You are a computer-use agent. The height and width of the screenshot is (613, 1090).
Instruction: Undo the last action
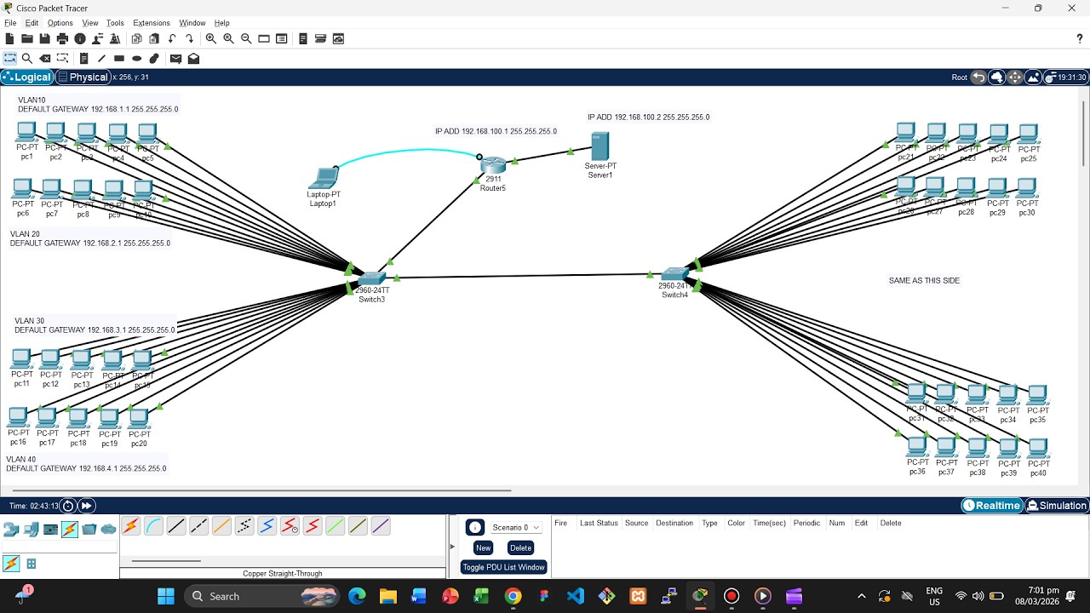click(x=172, y=38)
